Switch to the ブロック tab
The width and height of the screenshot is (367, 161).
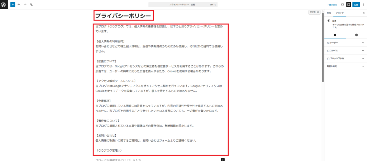click(340, 13)
